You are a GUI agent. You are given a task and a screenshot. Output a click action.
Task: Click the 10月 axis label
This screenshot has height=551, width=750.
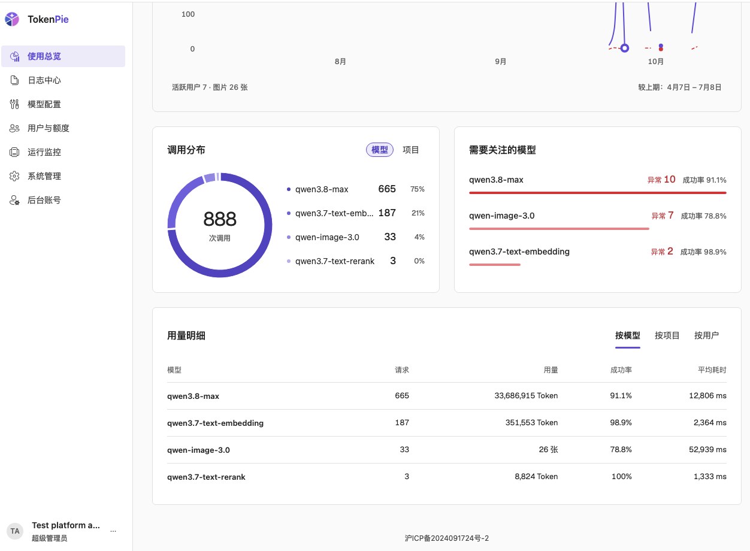(656, 62)
